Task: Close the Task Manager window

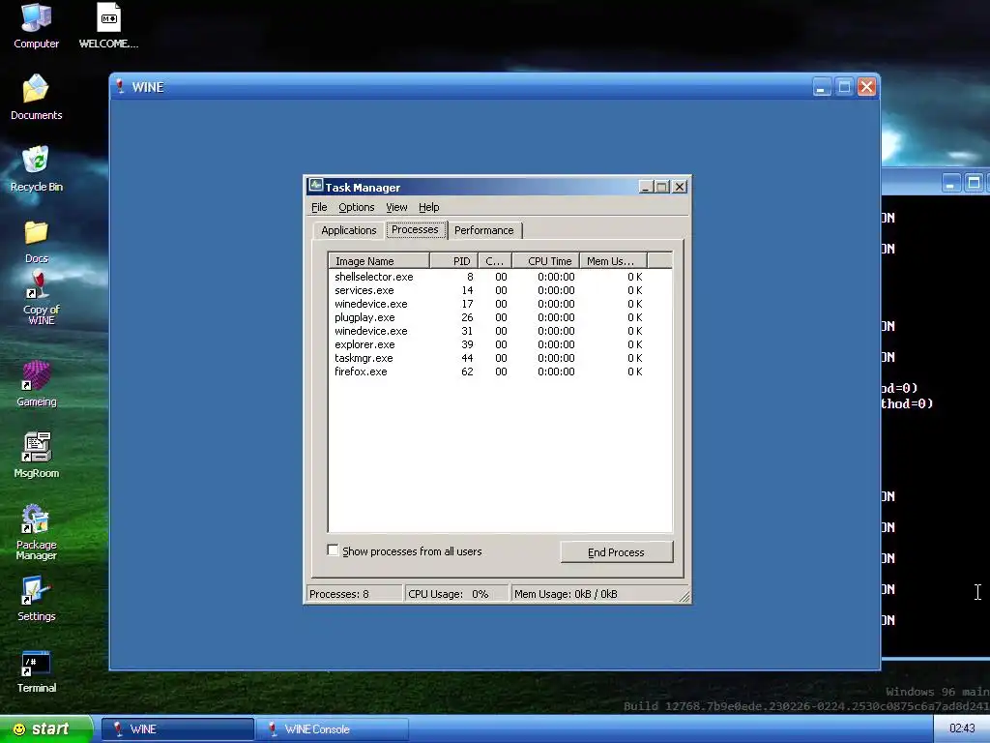Action: (x=680, y=187)
